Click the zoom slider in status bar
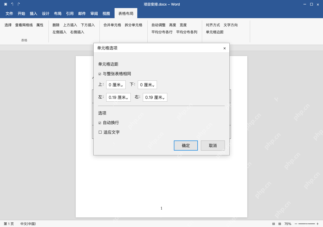 pyautogui.click(x=307, y=224)
